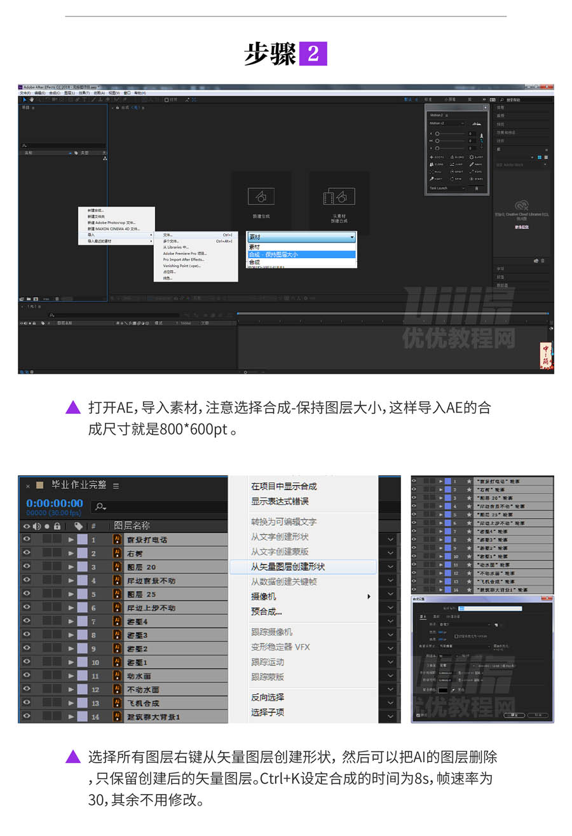Click the lock column header icon
This screenshot has height=836, width=572.
point(57,526)
